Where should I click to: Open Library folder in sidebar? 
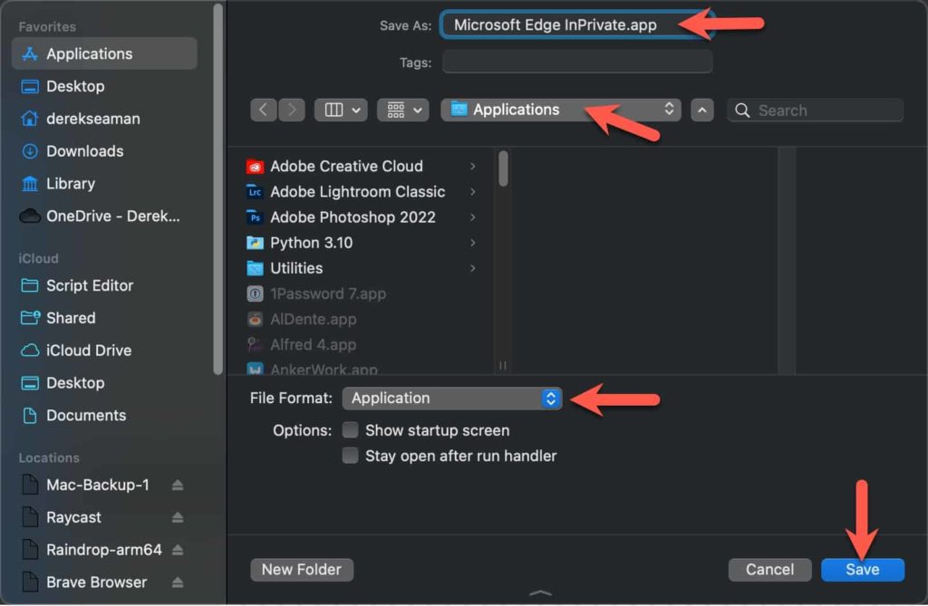pos(104,184)
